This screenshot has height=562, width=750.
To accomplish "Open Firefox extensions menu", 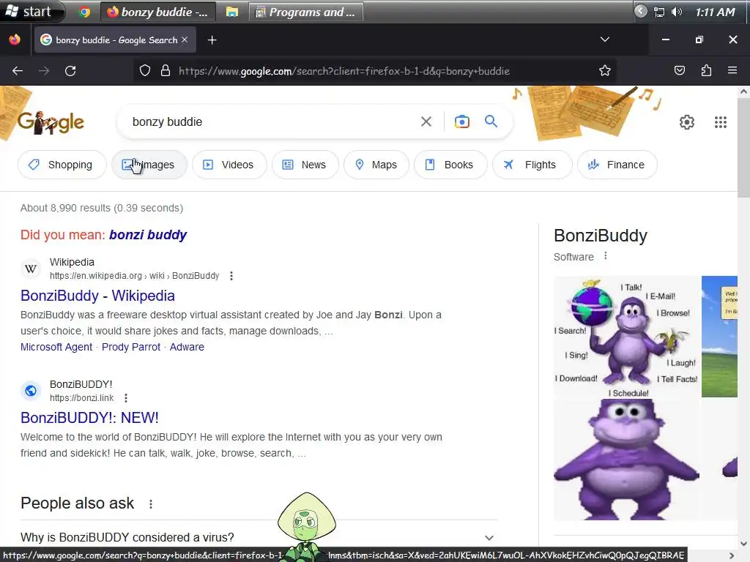I will tap(706, 71).
